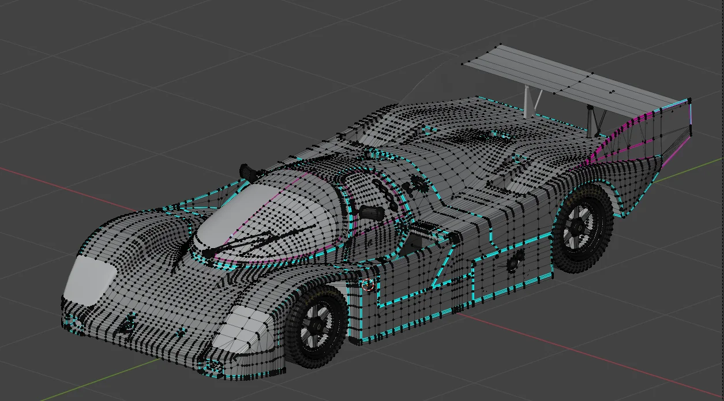724x401 pixels.
Task: Click the rear right tire
Action: (583, 225)
